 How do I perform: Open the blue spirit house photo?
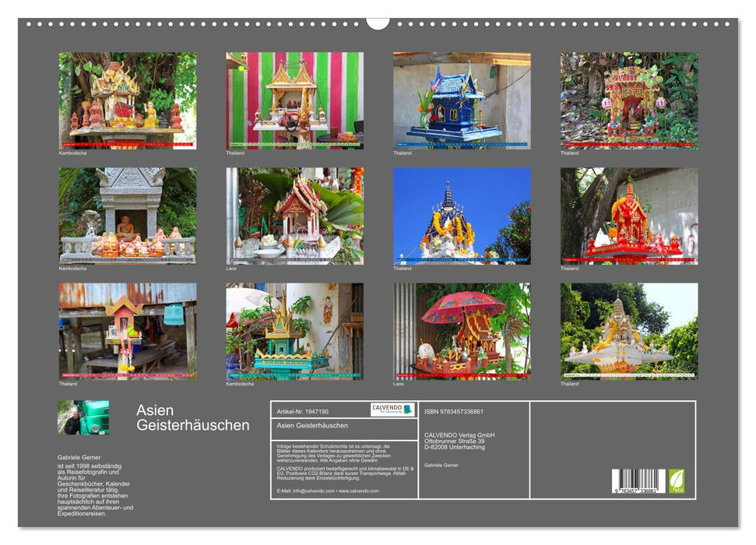click(x=462, y=100)
